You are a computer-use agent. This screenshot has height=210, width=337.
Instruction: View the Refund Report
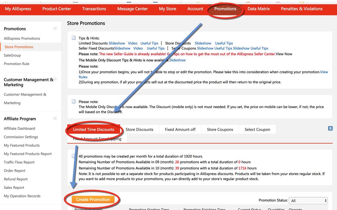[16, 179]
